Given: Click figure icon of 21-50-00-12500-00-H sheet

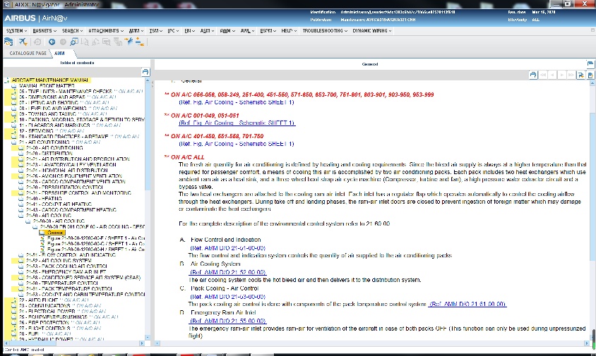Looking at the screenshot, I should pyautogui.click(x=42, y=250).
